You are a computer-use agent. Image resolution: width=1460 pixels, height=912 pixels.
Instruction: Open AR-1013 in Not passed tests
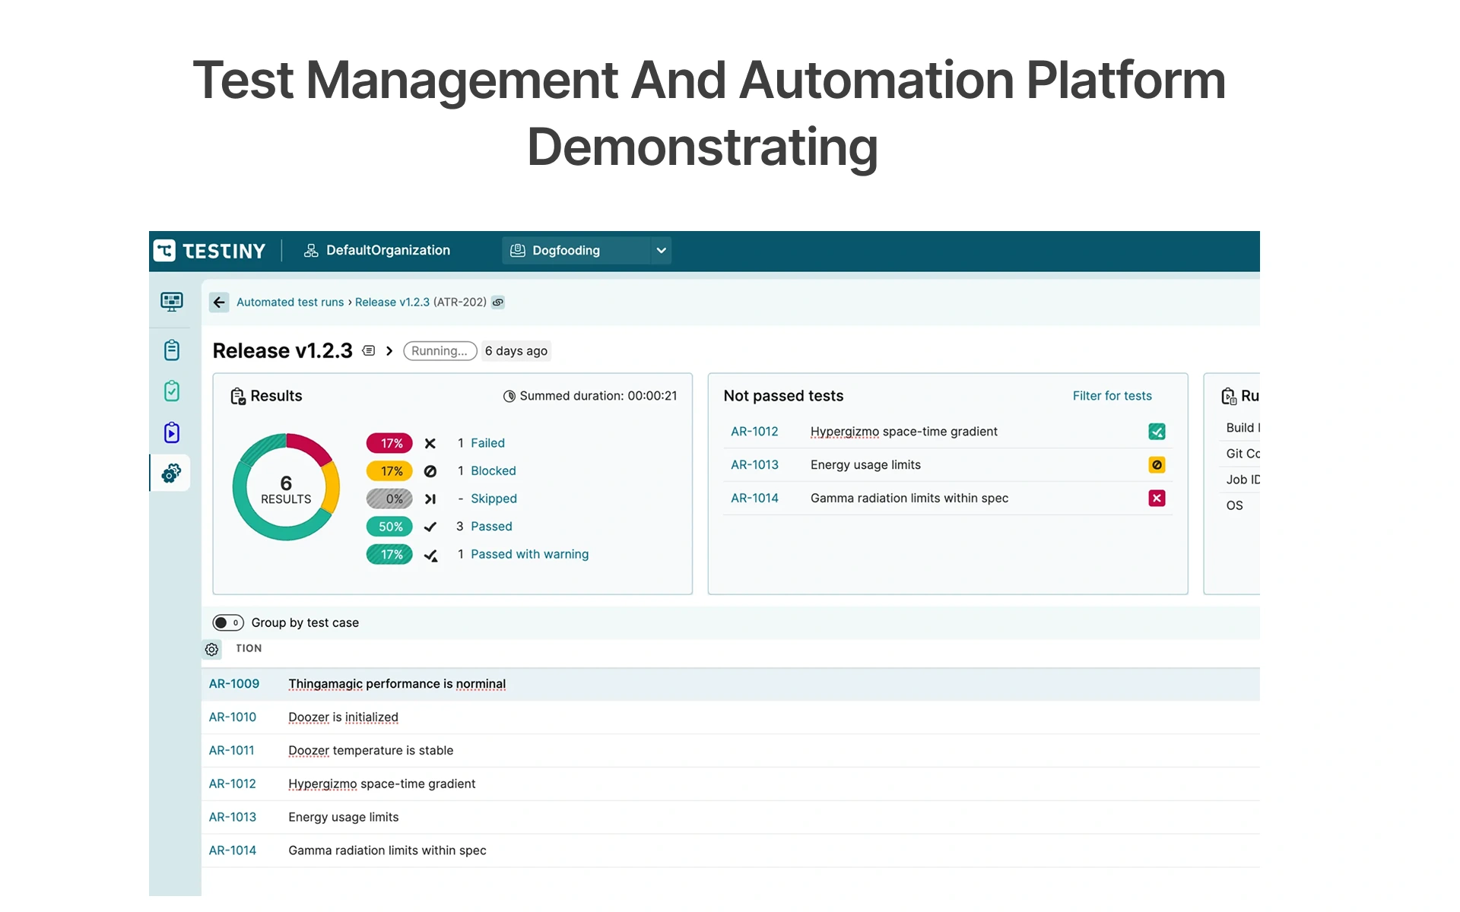coord(754,465)
